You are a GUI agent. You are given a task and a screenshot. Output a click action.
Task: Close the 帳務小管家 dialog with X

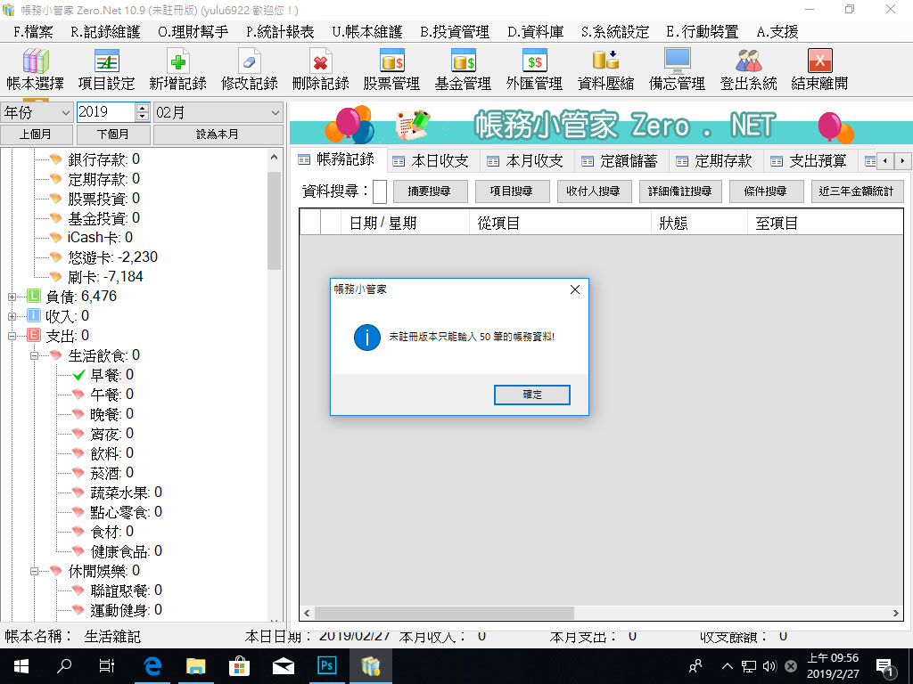(x=575, y=289)
